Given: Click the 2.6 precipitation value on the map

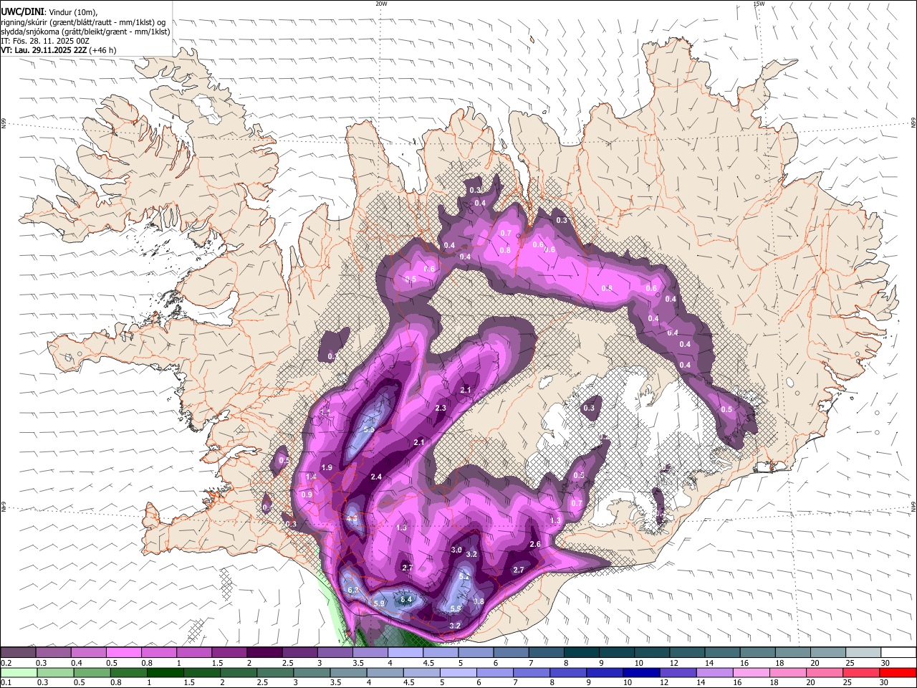Looking at the screenshot, I should pyautogui.click(x=535, y=545).
